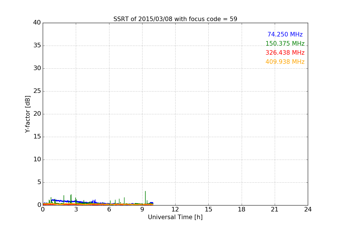Click the x-axis tick label 12

click(x=175, y=209)
